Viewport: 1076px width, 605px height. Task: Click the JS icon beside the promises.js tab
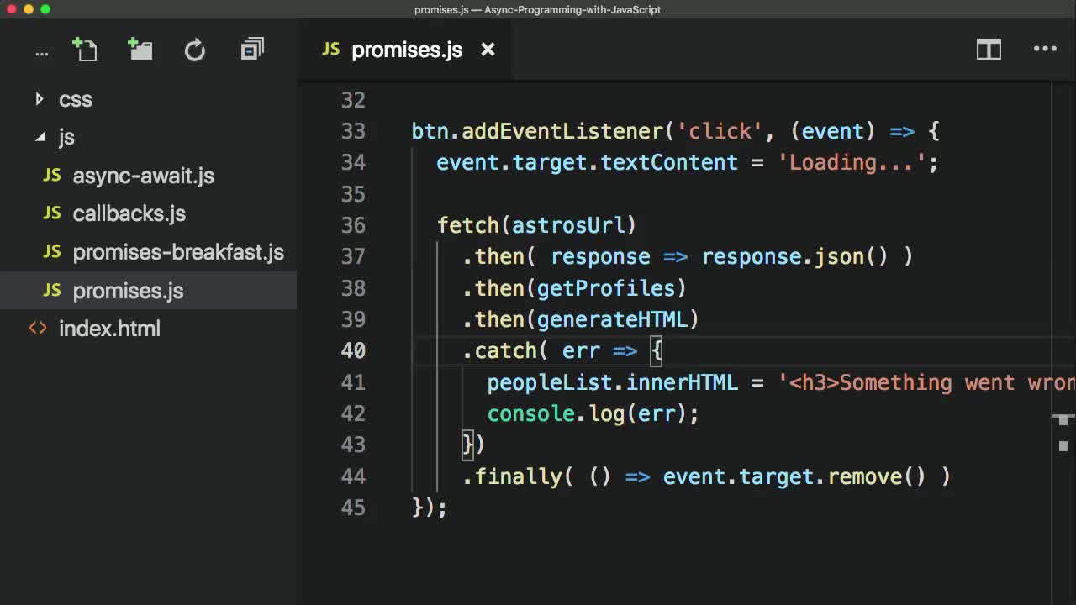pyautogui.click(x=330, y=50)
